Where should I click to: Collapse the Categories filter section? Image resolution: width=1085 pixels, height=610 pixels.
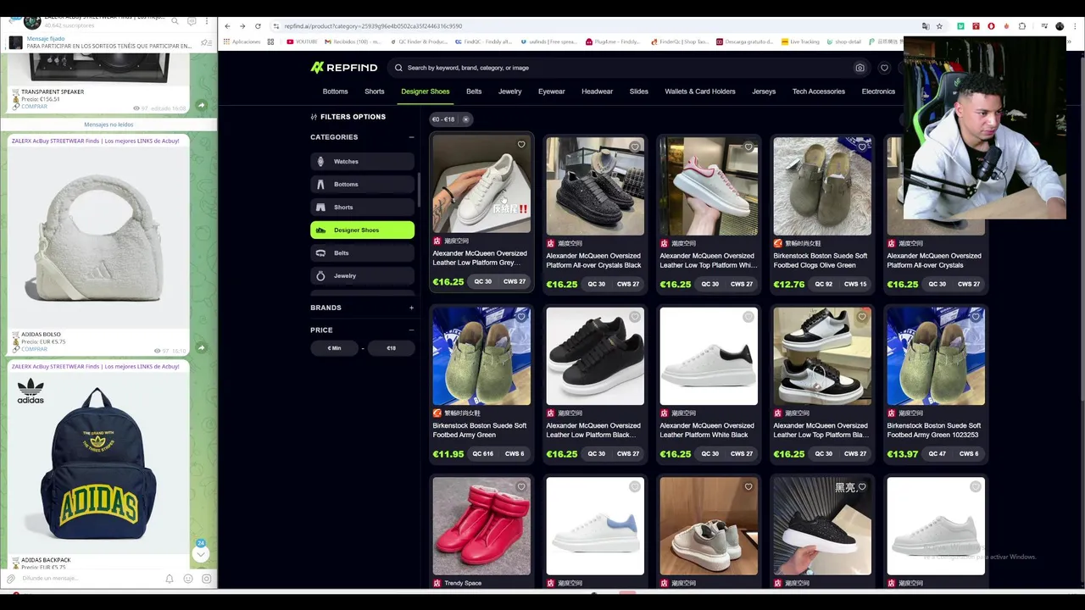pyautogui.click(x=411, y=137)
